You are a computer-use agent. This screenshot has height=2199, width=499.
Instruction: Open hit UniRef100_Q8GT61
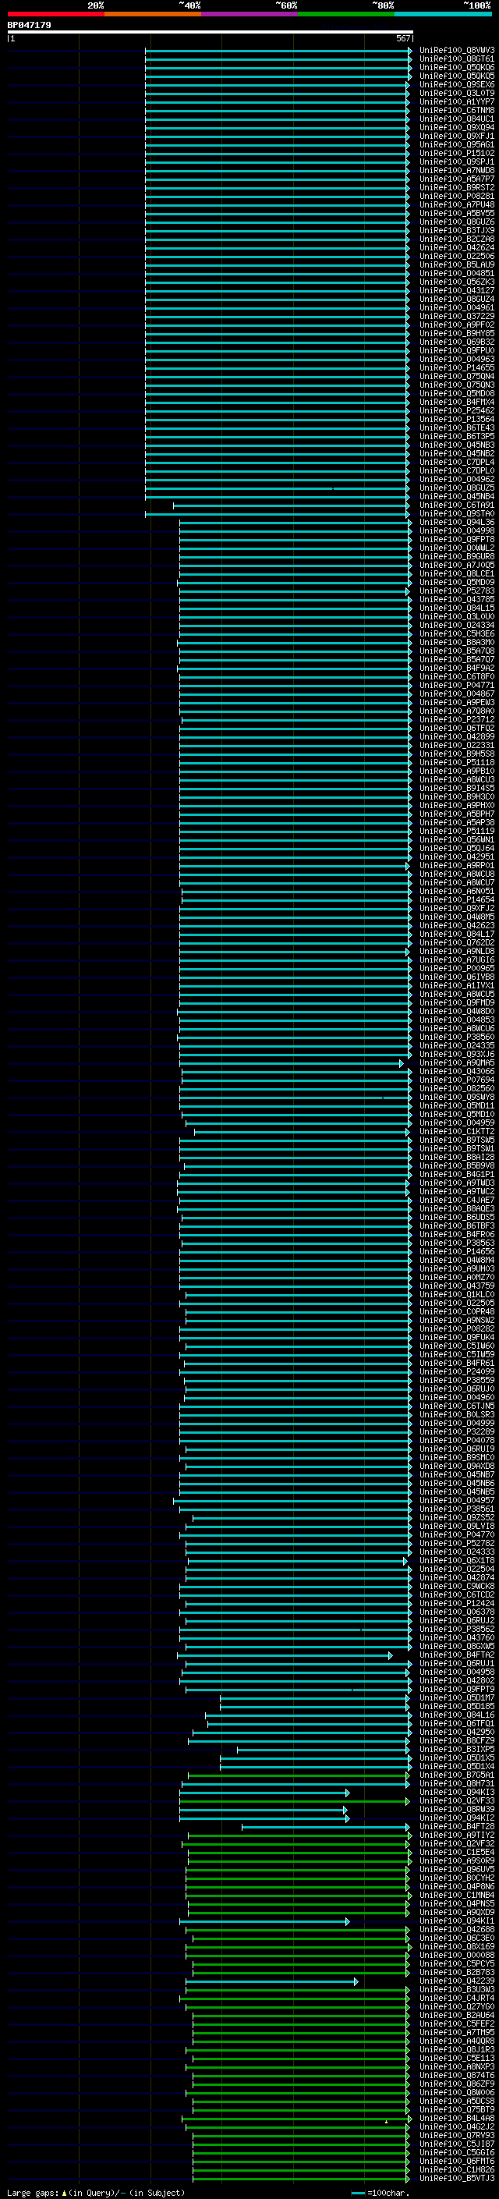[456, 59]
